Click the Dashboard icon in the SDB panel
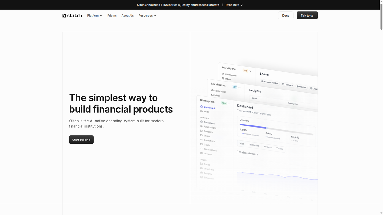Image resolution: width=383 pixels, height=215 pixels. pos(223,74)
